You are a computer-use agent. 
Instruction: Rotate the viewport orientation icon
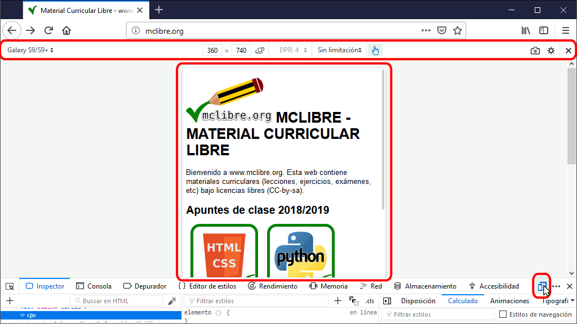[x=260, y=50]
